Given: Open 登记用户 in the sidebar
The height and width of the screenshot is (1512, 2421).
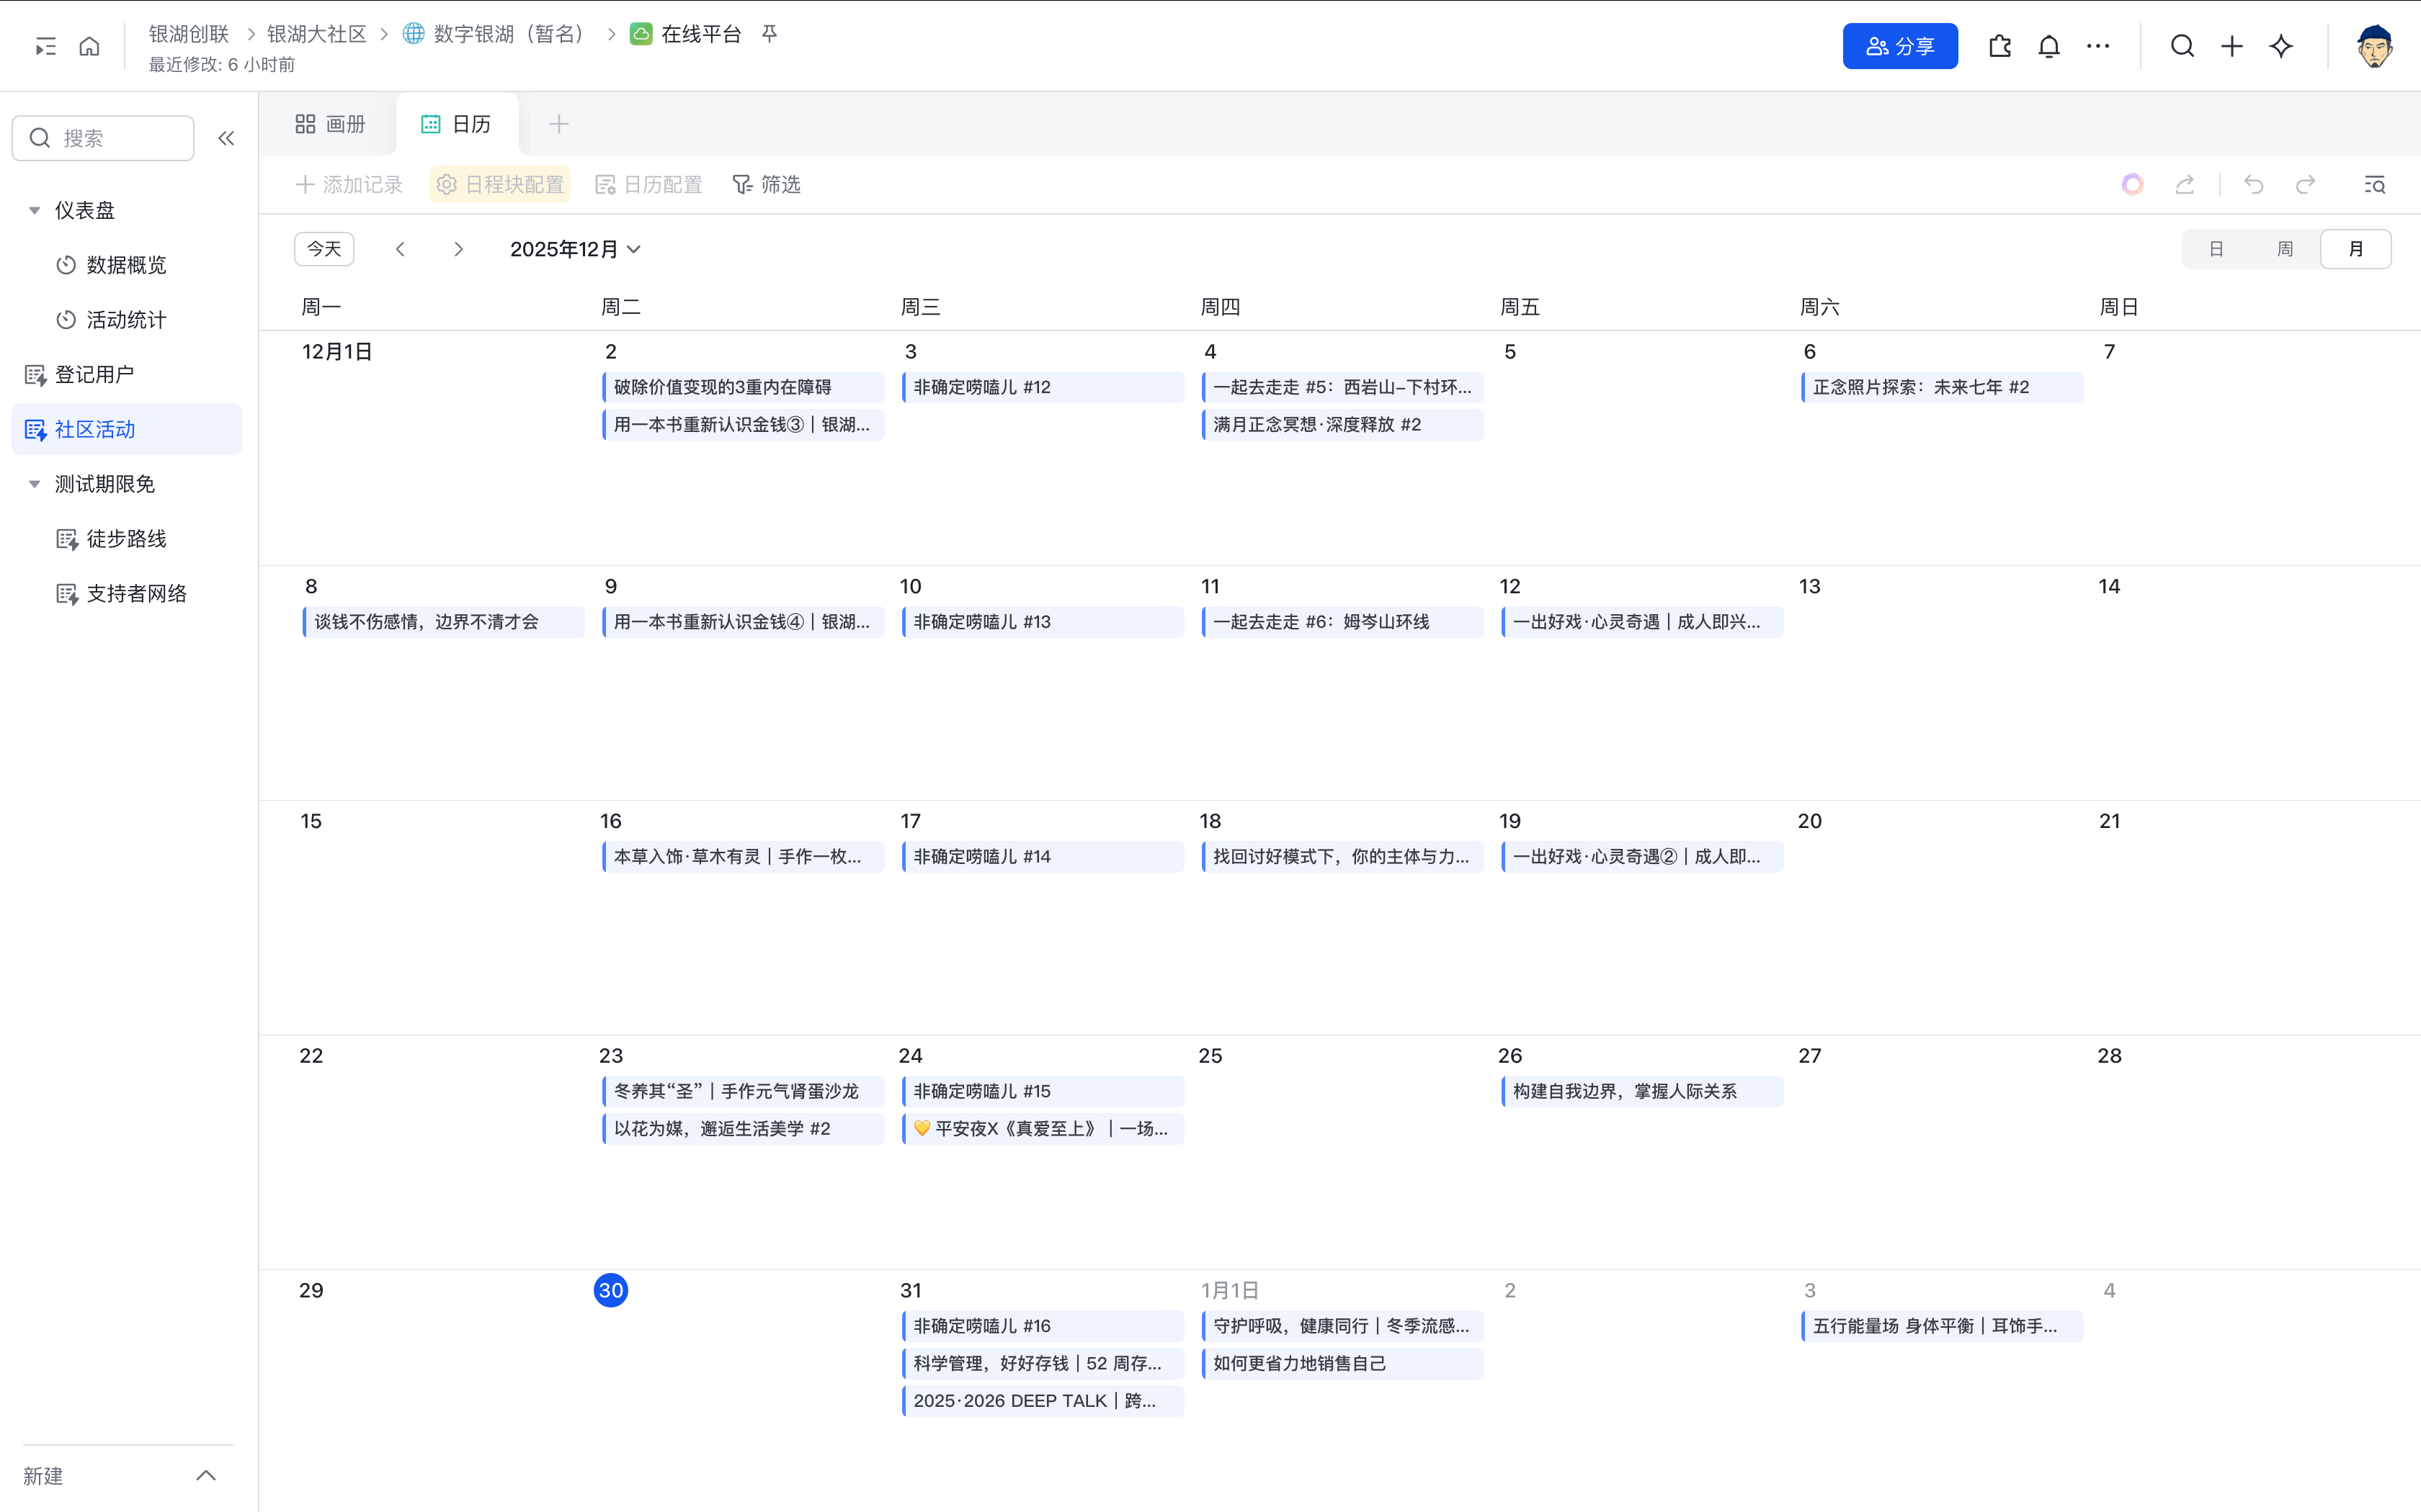Looking at the screenshot, I should click(94, 374).
